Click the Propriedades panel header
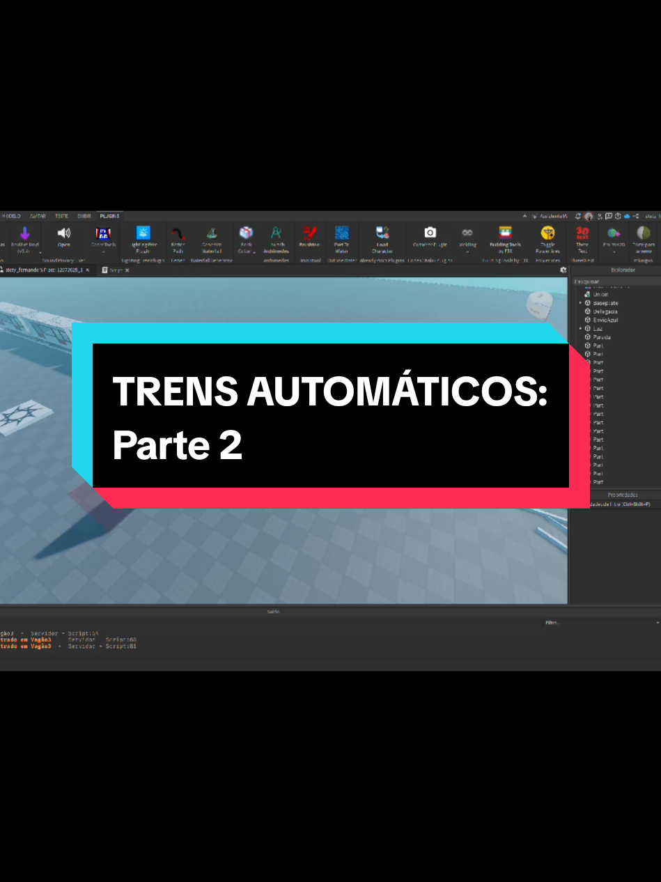The image size is (661, 882). 623,495
